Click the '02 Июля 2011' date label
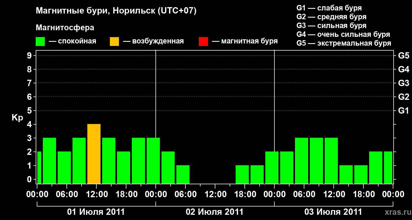The width and height of the screenshot is (412, 220). coord(215,212)
